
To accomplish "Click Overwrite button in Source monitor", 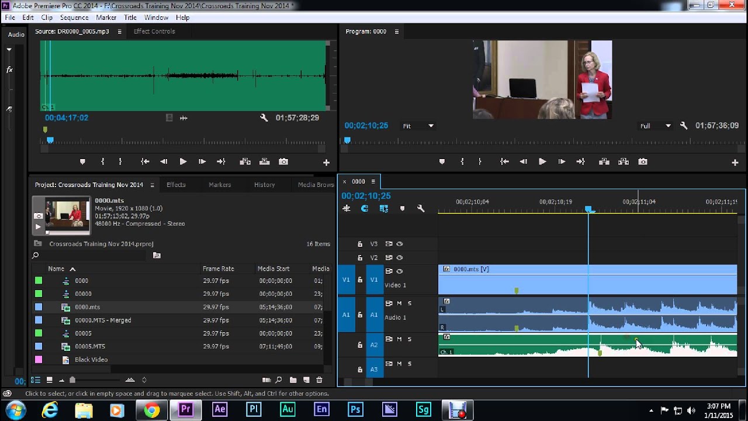I will [x=264, y=162].
